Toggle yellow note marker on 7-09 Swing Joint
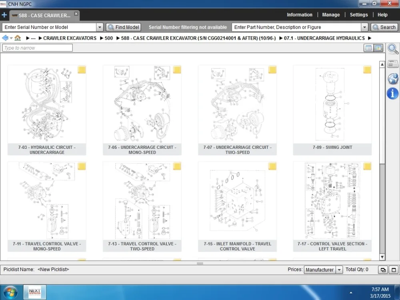This screenshot has height=300, width=400. click(x=367, y=70)
